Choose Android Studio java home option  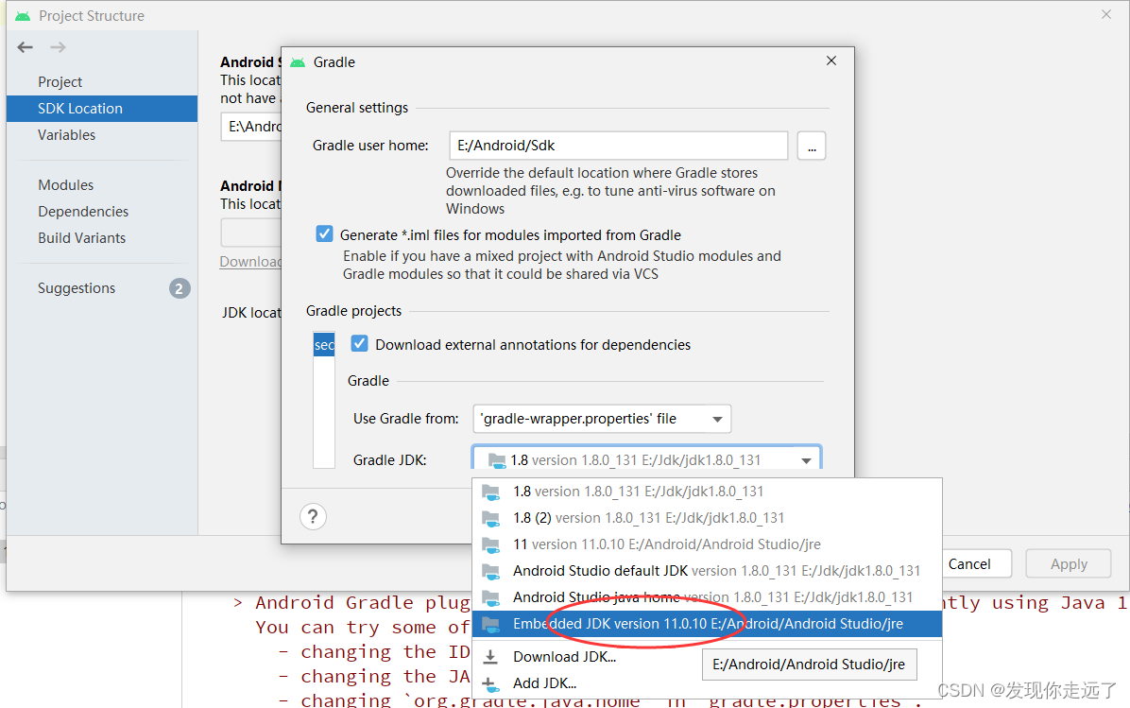tap(707, 597)
